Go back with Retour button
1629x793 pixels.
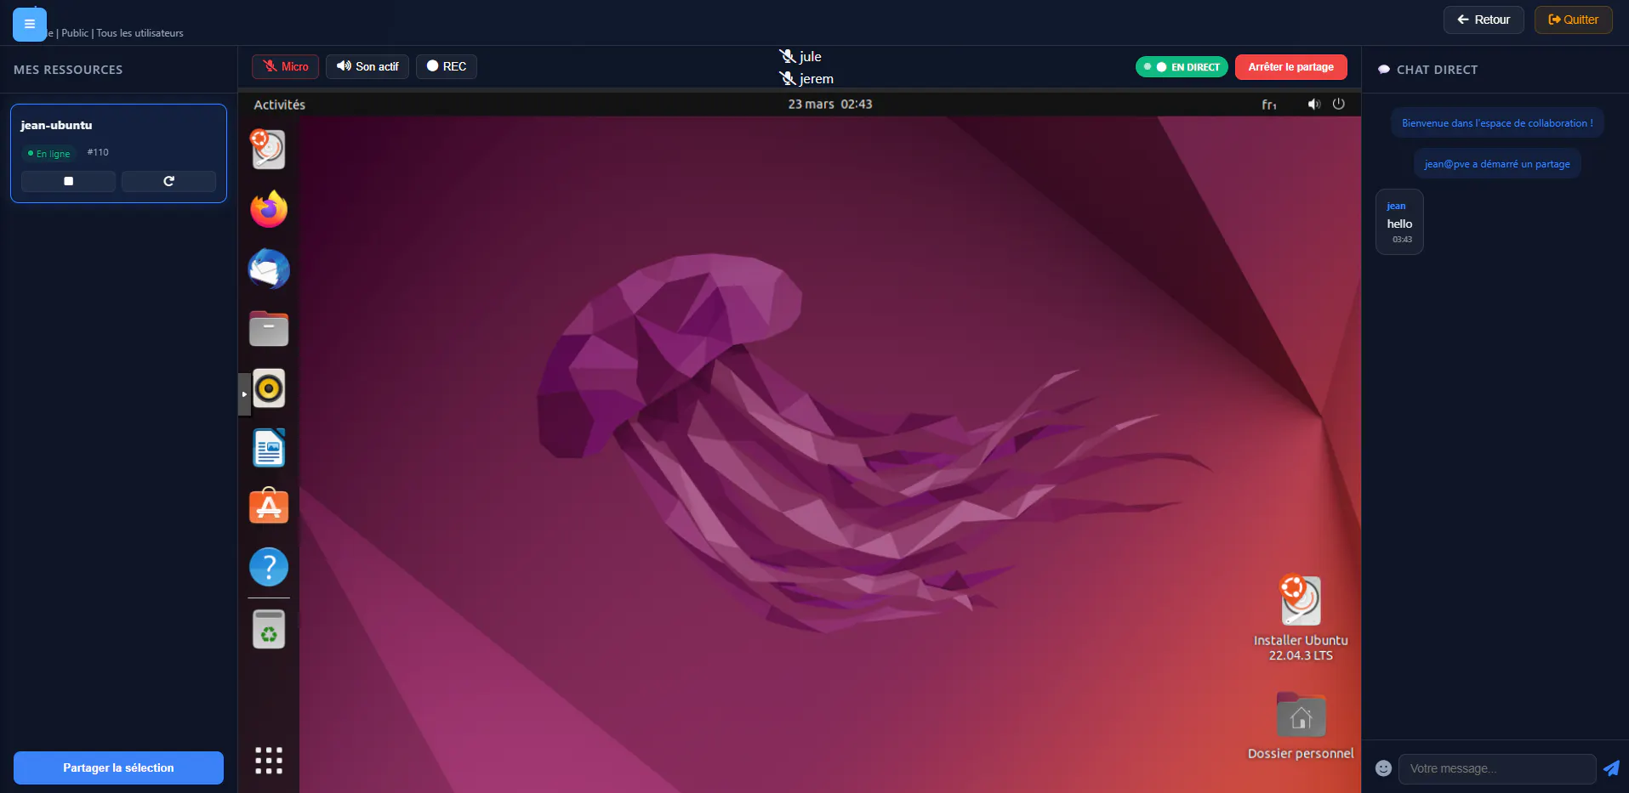tap(1483, 20)
